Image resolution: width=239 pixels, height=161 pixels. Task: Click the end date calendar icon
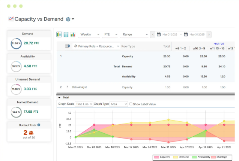pyautogui.click(x=185, y=34)
